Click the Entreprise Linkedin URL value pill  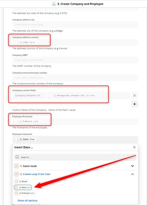[73, 96]
